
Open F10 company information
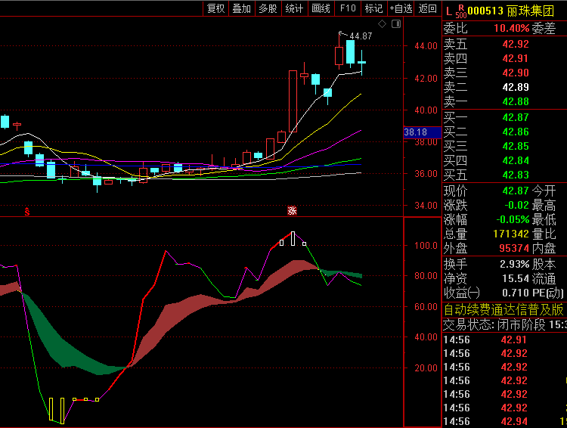pyautogui.click(x=348, y=8)
